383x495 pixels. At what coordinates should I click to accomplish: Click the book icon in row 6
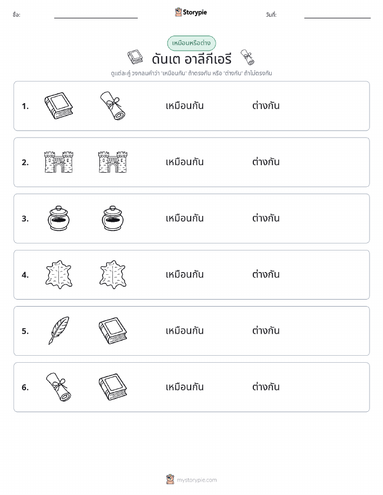[113, 386]
